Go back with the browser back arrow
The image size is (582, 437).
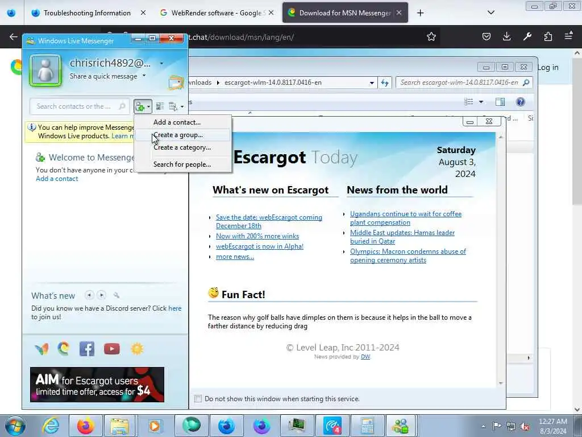[14, 36]
